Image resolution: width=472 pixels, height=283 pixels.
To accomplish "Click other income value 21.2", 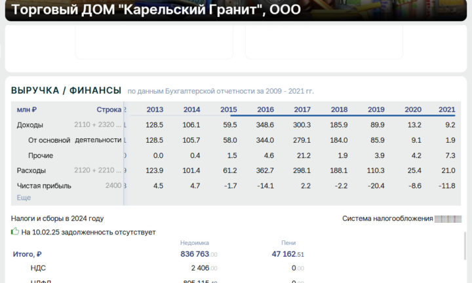I will [304, 155].
